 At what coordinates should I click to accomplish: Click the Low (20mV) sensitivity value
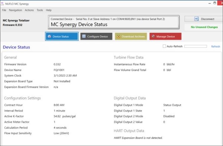tap(61, 133)
